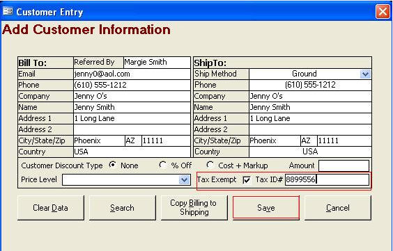Click the Bill To Name field Jenny Smith

132,107
